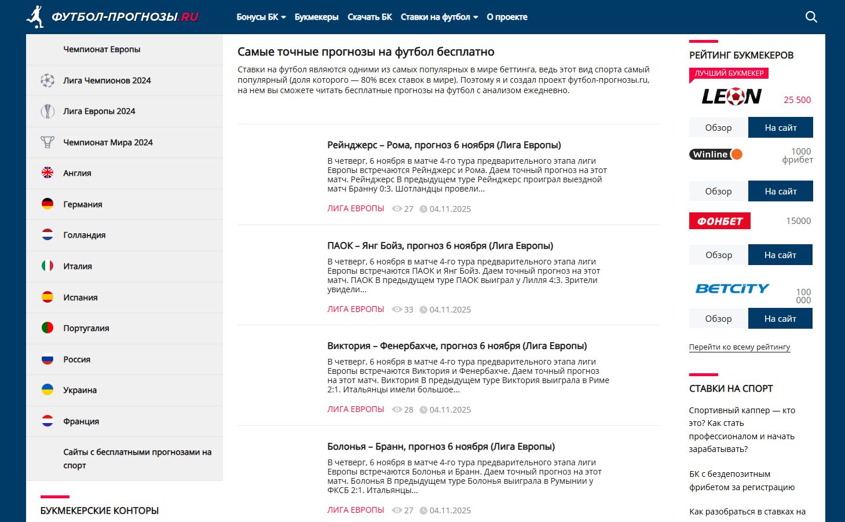
Task: Click На сайт button for Fonbet
Action: 780,255
